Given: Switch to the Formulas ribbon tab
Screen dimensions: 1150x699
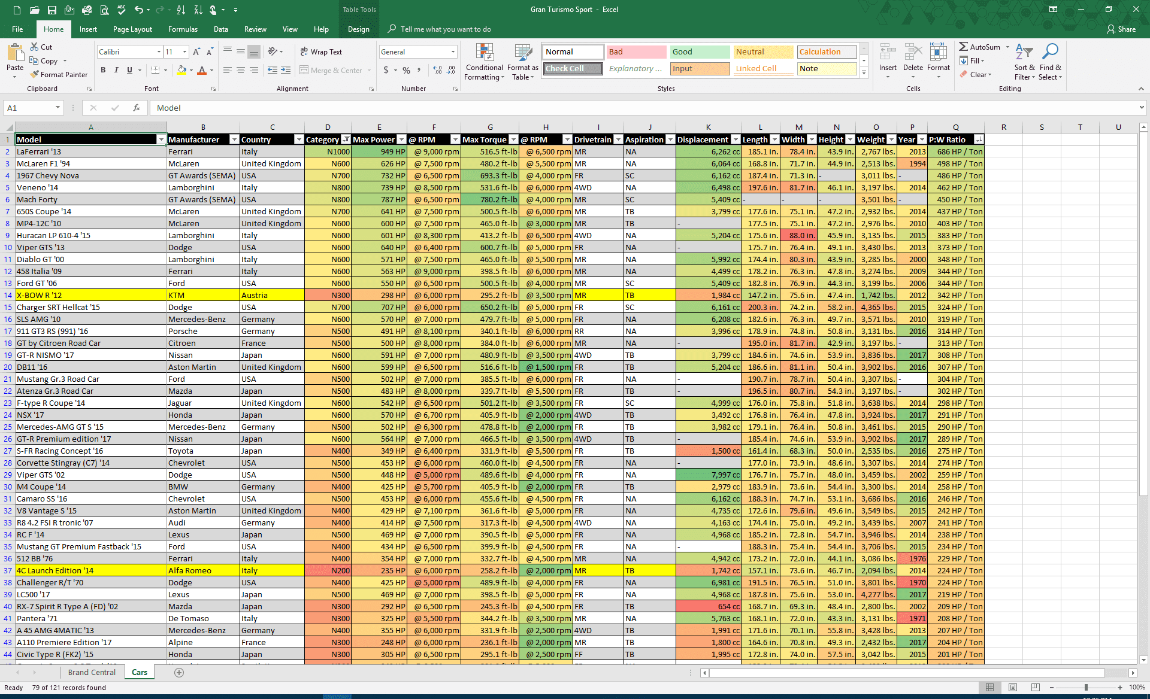Looking at the screenshot, I should coord(183,29).
